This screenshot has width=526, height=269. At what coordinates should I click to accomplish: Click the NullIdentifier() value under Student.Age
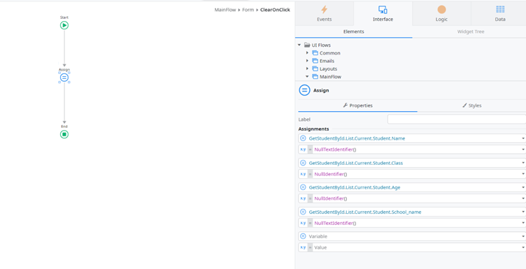point(330,198)
